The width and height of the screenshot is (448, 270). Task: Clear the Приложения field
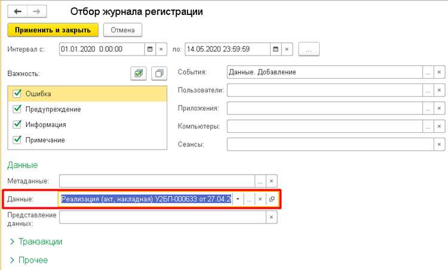440,108
